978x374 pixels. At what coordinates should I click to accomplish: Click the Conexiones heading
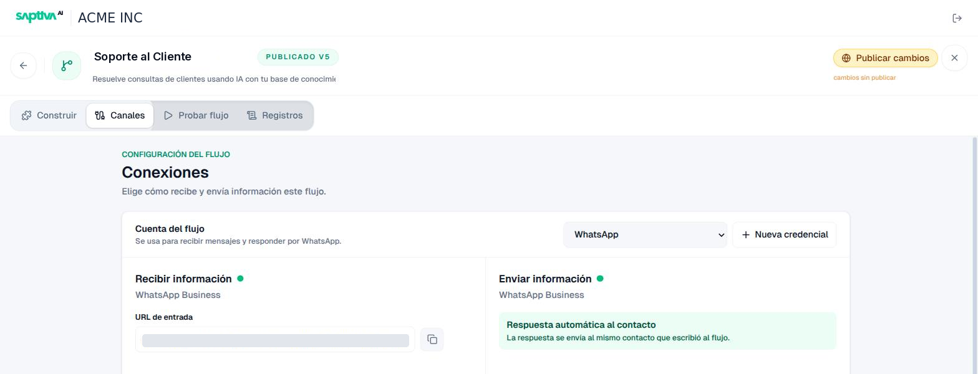tap(165, 172)
